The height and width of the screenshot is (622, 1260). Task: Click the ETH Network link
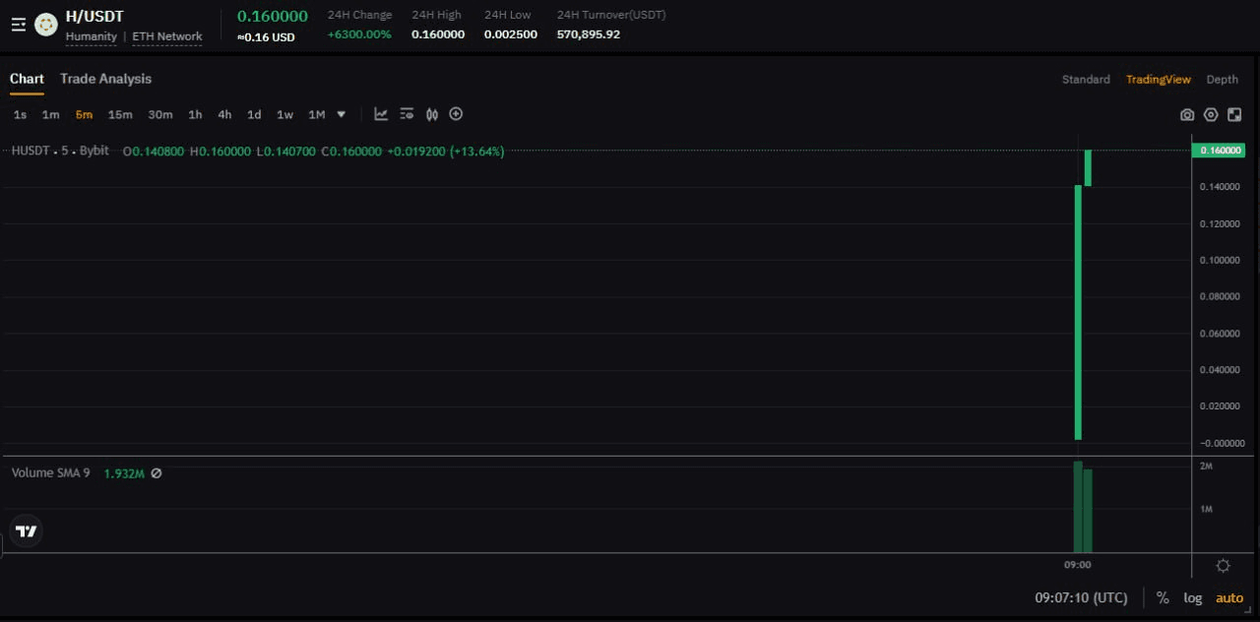(x=167, y=36)
